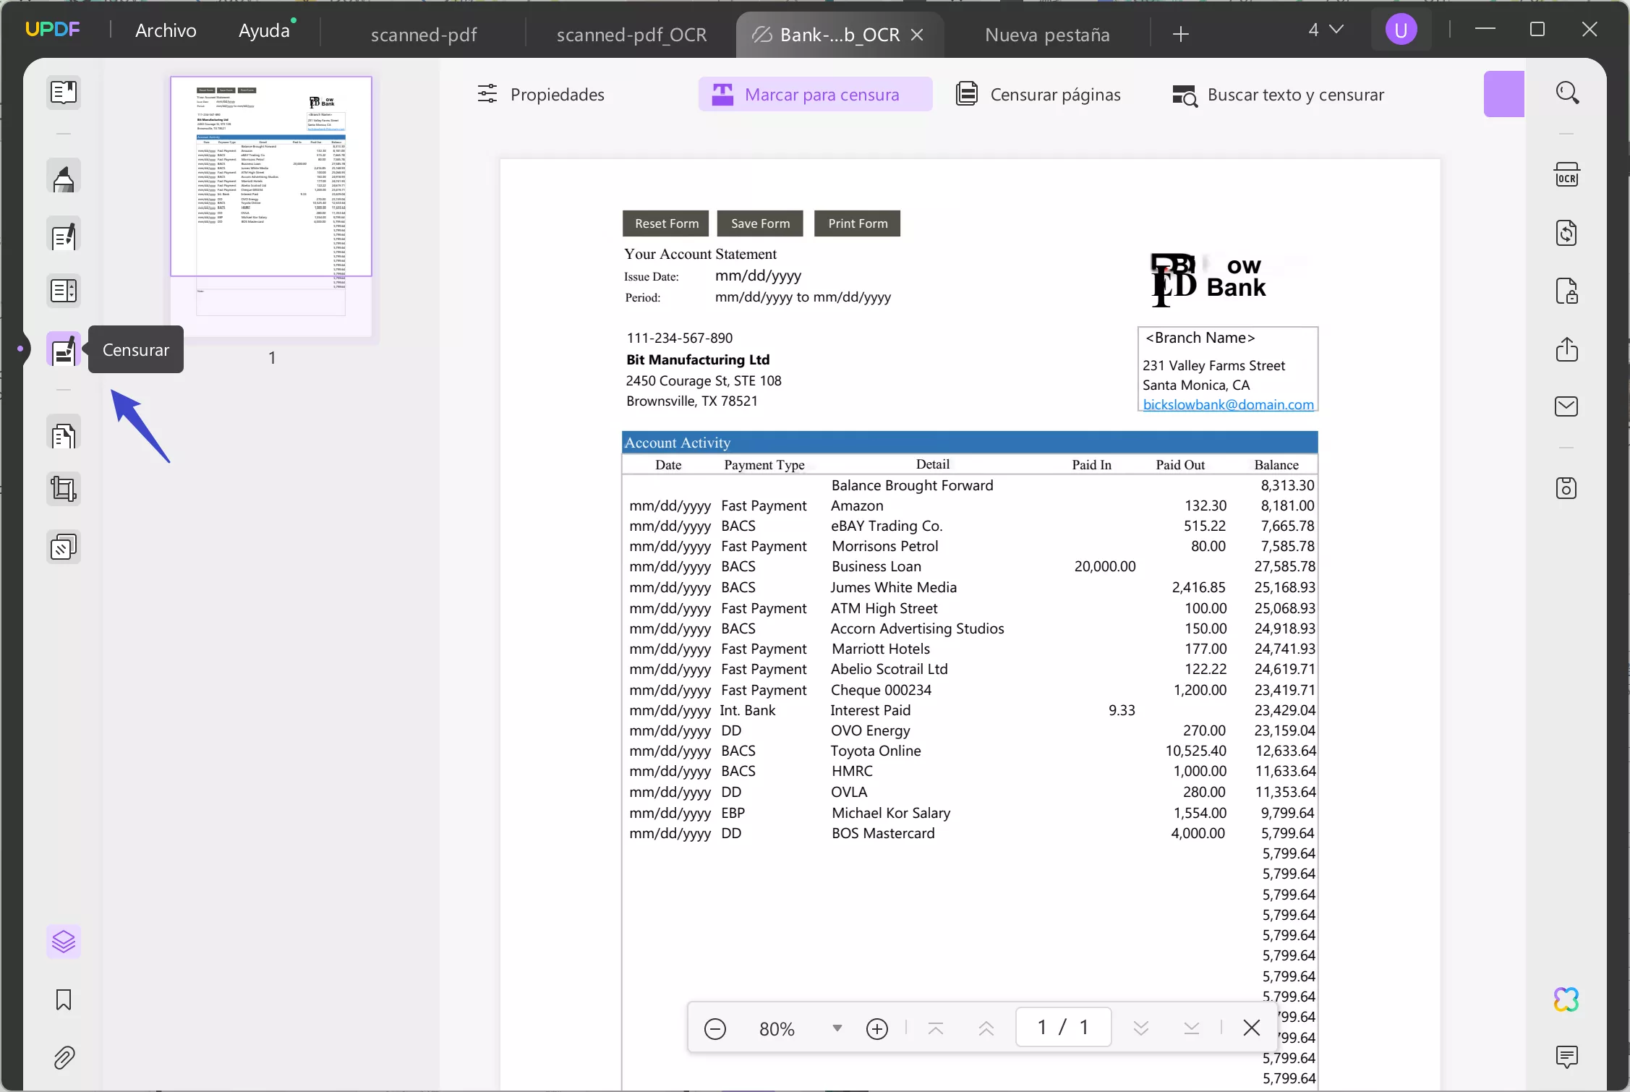Click Buscar texto y censurar
The height and width of the screenshot is (1092, 1630).
click(1278, 95)
